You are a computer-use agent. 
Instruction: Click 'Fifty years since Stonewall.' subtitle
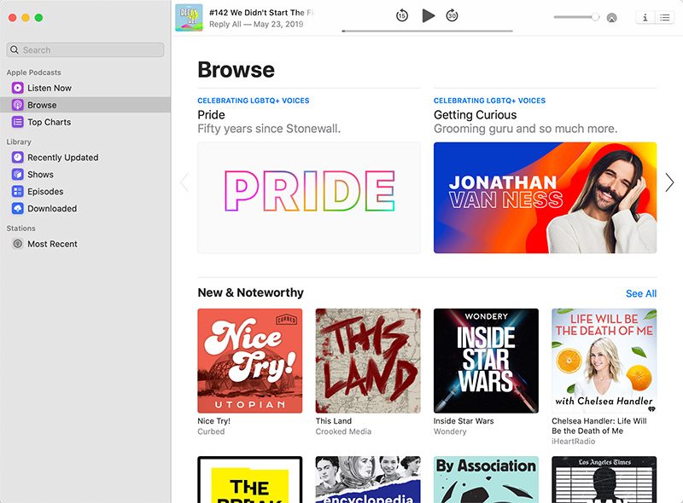click(269, 129)
